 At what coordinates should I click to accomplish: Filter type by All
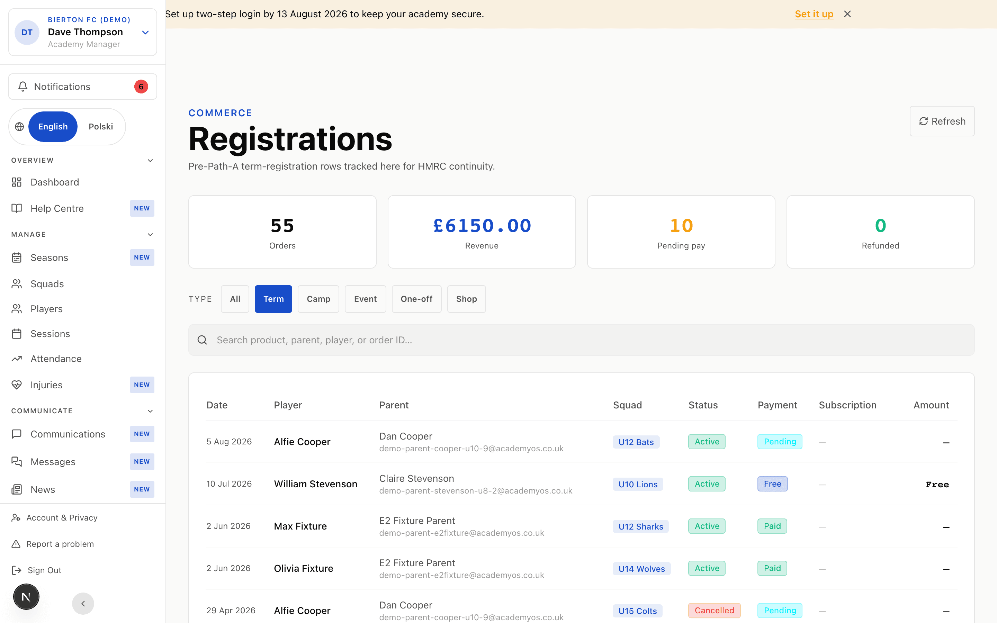(235, 299)
